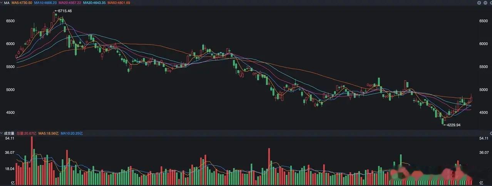Click left volume axis label 18.04
The width and height of the screenshot is (492, 186).
tap(9, 169)
